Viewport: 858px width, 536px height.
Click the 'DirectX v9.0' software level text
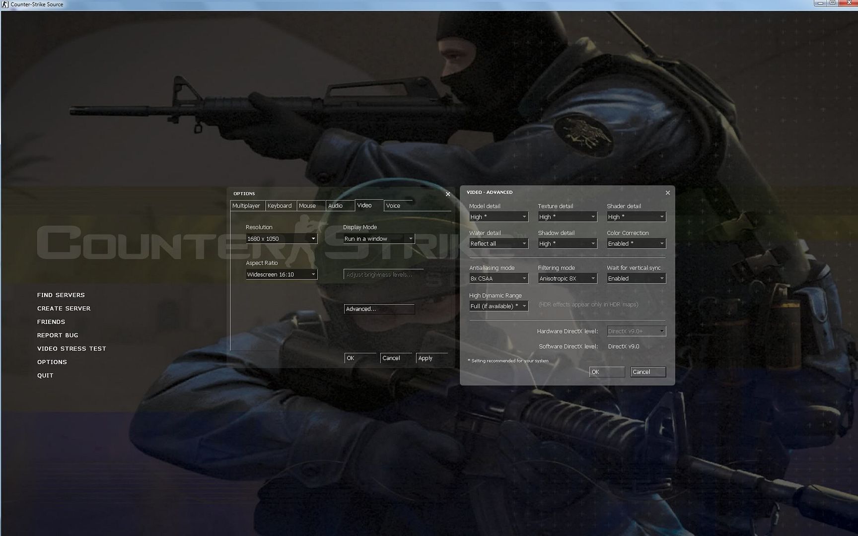[x=624, y=346]
